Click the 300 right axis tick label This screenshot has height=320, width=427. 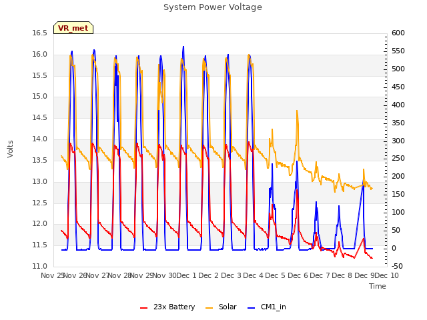(398, 141)
